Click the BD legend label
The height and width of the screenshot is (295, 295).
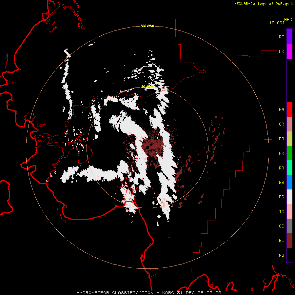(281, 139)
